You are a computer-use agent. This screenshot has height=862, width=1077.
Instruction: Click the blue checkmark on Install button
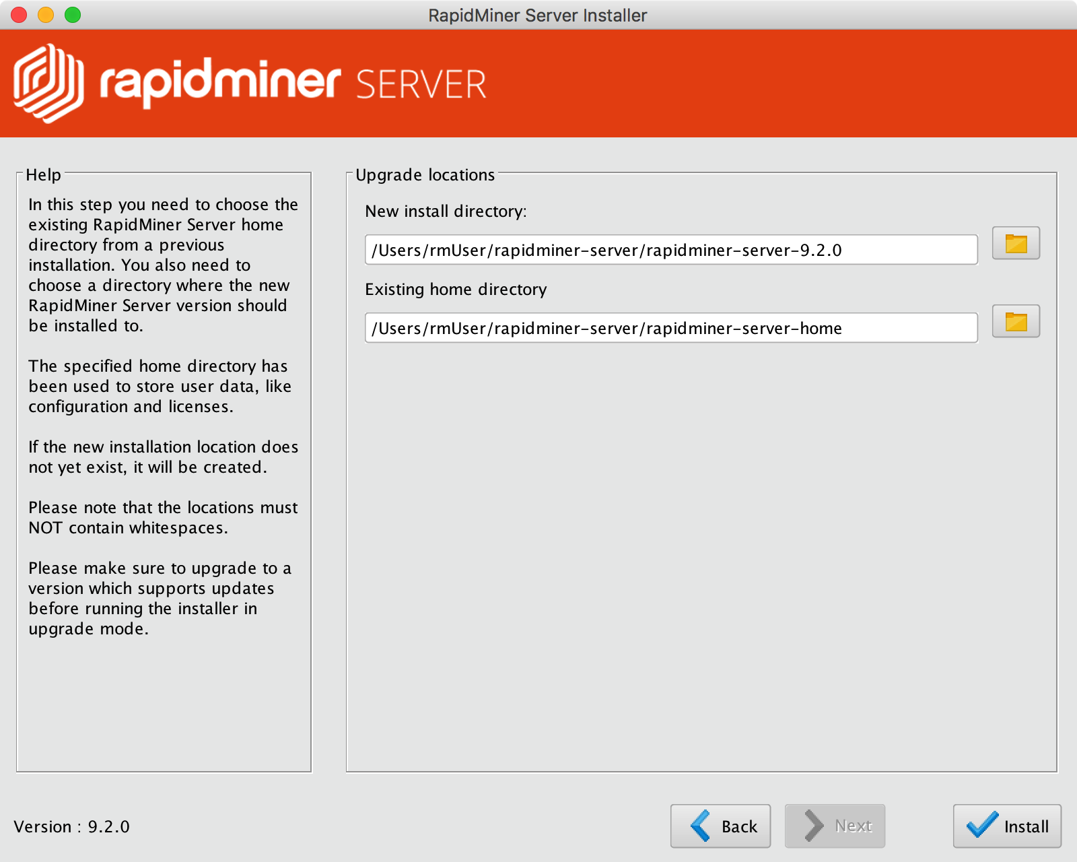(982, 824)
